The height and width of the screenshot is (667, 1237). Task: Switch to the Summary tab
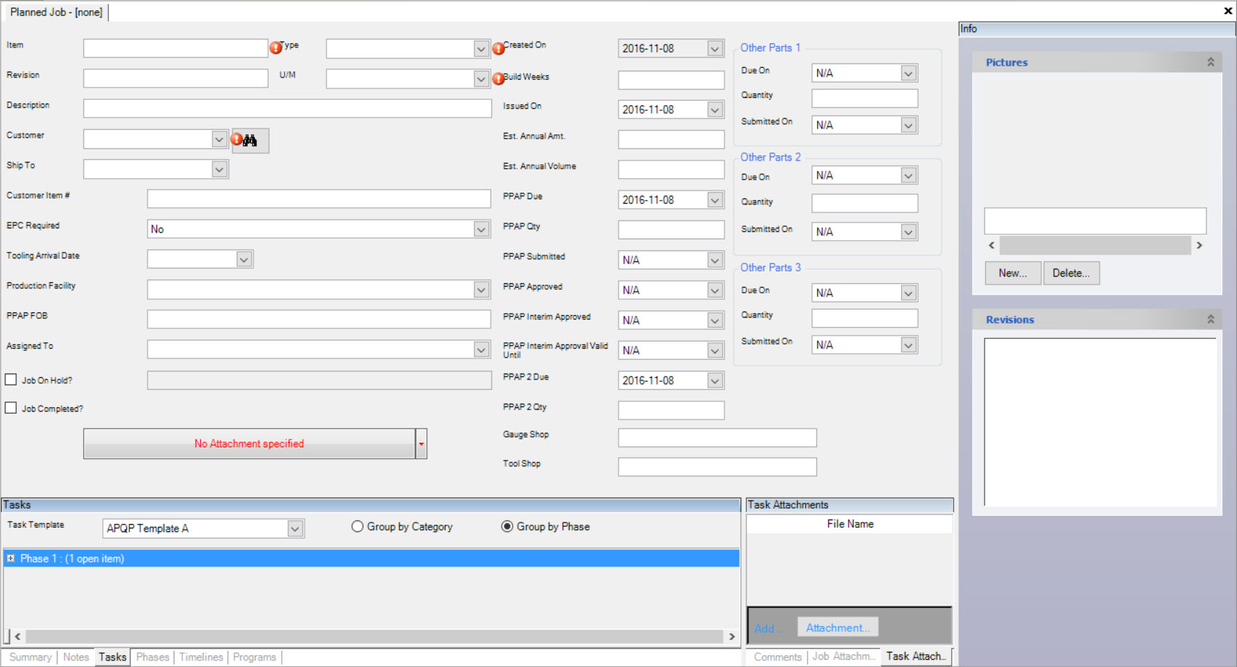click(31, 657)
